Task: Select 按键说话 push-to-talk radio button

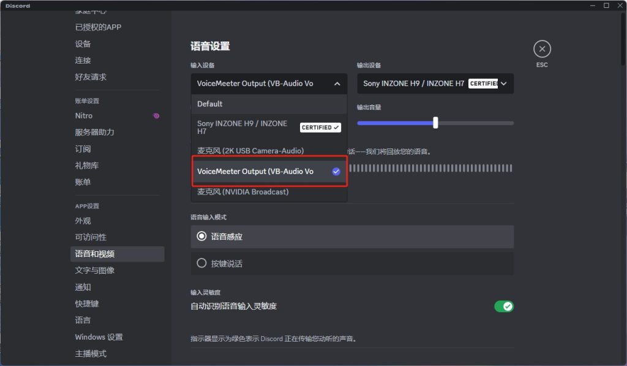Action: [201, 263]
